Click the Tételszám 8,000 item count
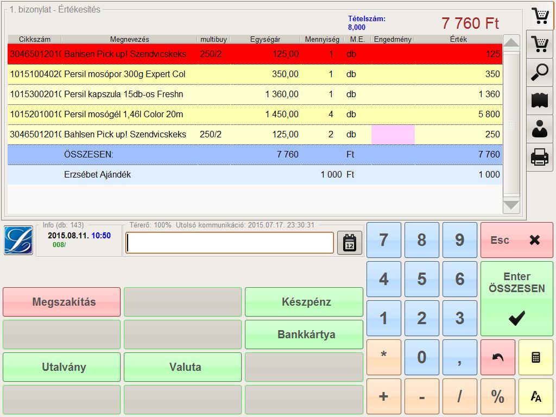 (x=367, y=23)
